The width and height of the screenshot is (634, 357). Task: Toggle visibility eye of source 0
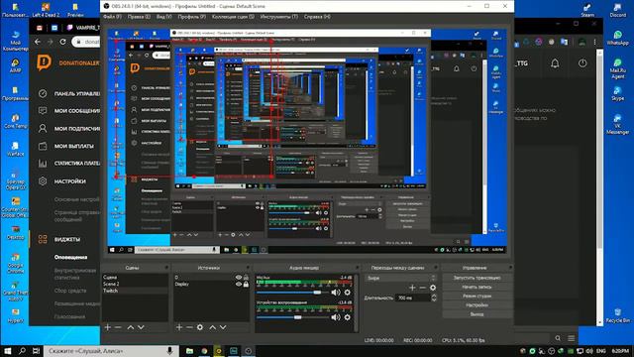point(239,278)
